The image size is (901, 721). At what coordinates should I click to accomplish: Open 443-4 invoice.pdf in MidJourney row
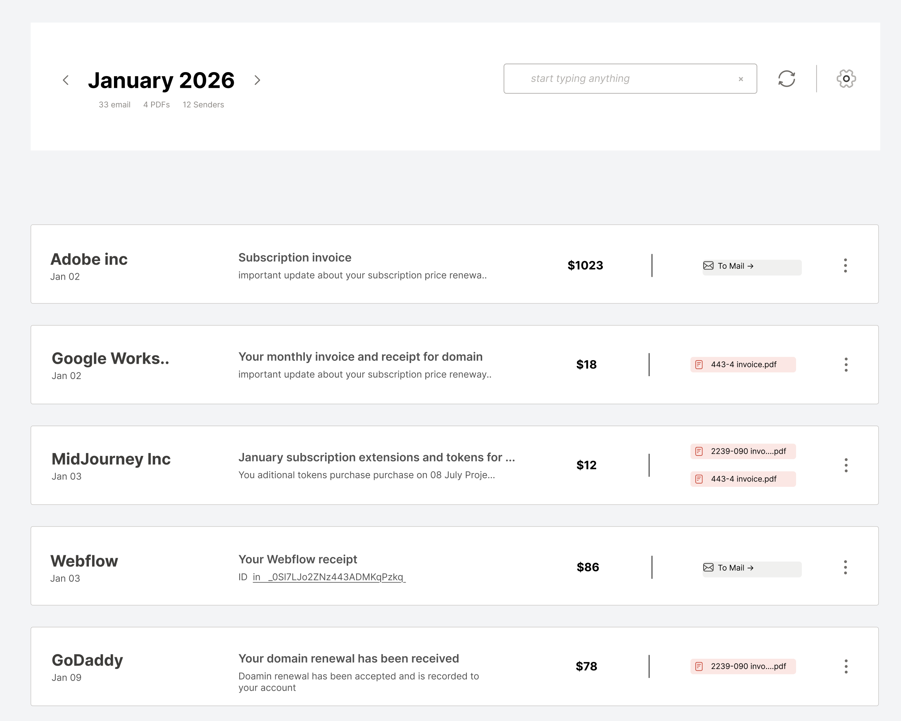click(x=743, y=479)
